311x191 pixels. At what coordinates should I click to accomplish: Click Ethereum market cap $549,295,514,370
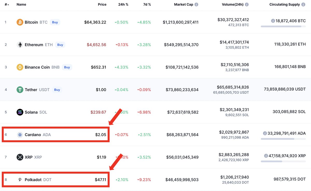click(x=181, y=45)
